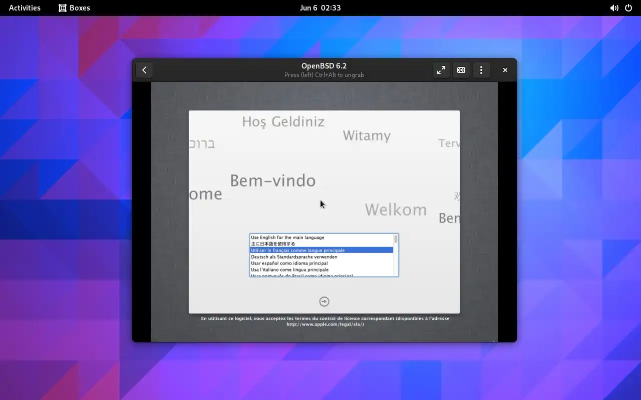Screen dimensions: 641x400
Task: Open the three-dot box actions menu
Action: pos(481,70)
